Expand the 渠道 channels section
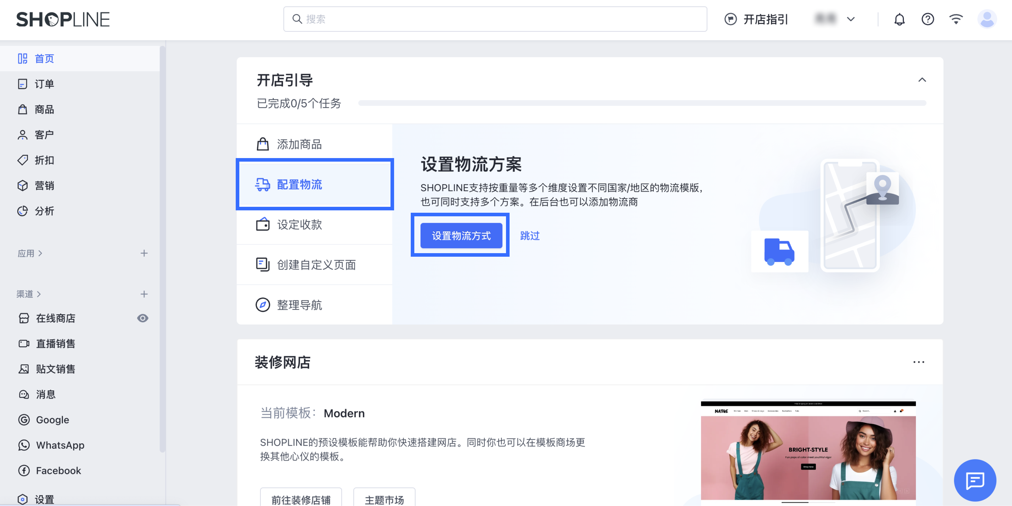The width and height of the screenshot is (1012, 506). pos(29,294)
